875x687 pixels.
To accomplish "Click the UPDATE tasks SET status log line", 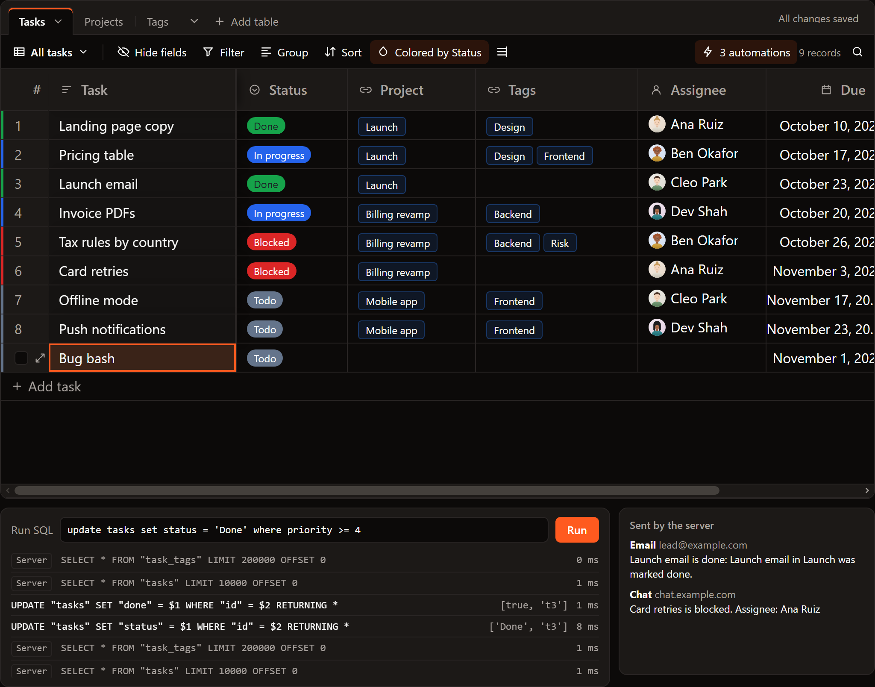I will coord(305,626).
